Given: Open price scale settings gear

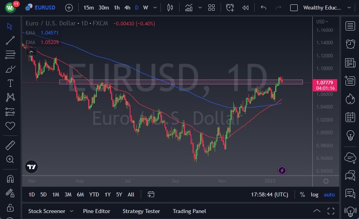Looking at the screenshot, I should (x=326, y=181).
